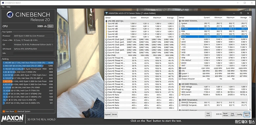Image resolution: width=256 pixels, height=125 pixels.
Task: Click the System 1 fan icon
Action: click(180, 73)
